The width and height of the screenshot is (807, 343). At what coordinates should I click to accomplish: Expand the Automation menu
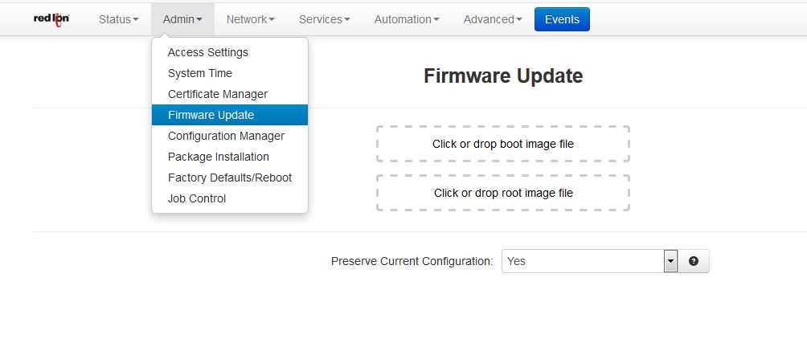407,19
